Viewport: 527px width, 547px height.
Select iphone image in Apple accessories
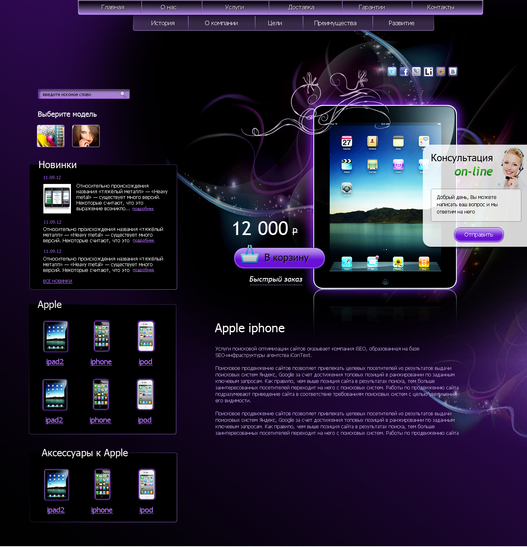click(x=103, y=485)
